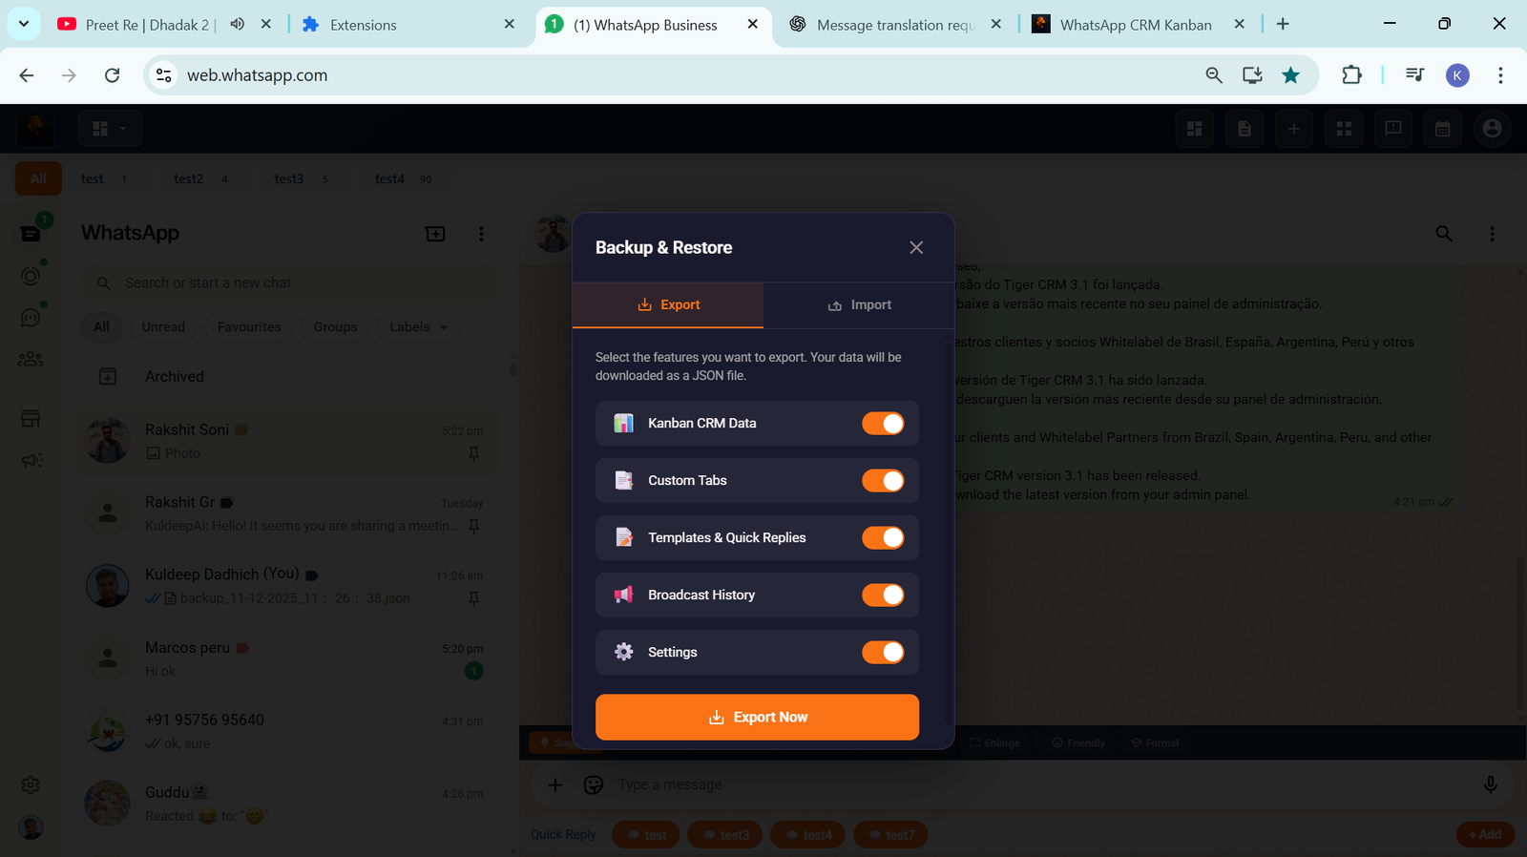Open the Marcos peru chat
This screenshot has width=1527, height=857.
pyautogui.click(x=289, y=658)
